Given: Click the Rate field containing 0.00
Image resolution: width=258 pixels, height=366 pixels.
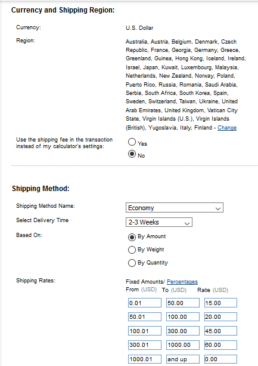Looking at the screenshot, I should pos(220,359).
